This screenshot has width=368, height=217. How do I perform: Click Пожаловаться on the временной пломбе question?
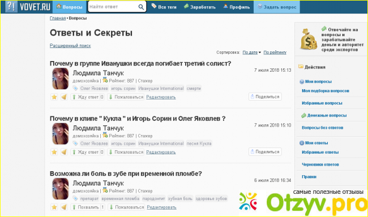coord(126,207)
